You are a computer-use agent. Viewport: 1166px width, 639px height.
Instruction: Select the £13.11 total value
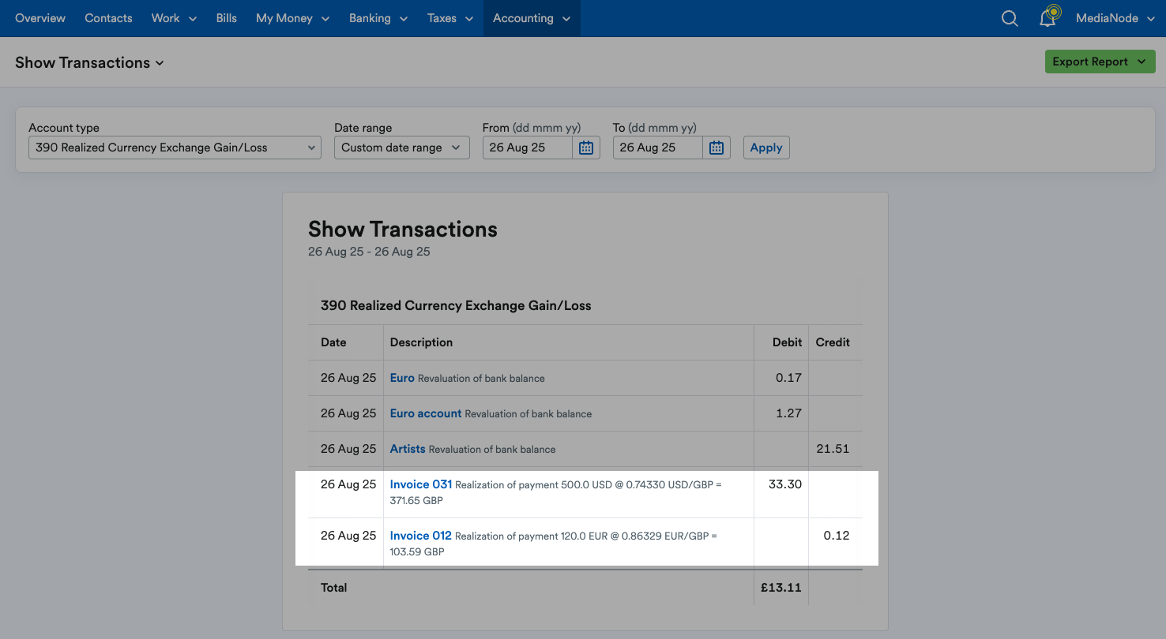[781, 588]
